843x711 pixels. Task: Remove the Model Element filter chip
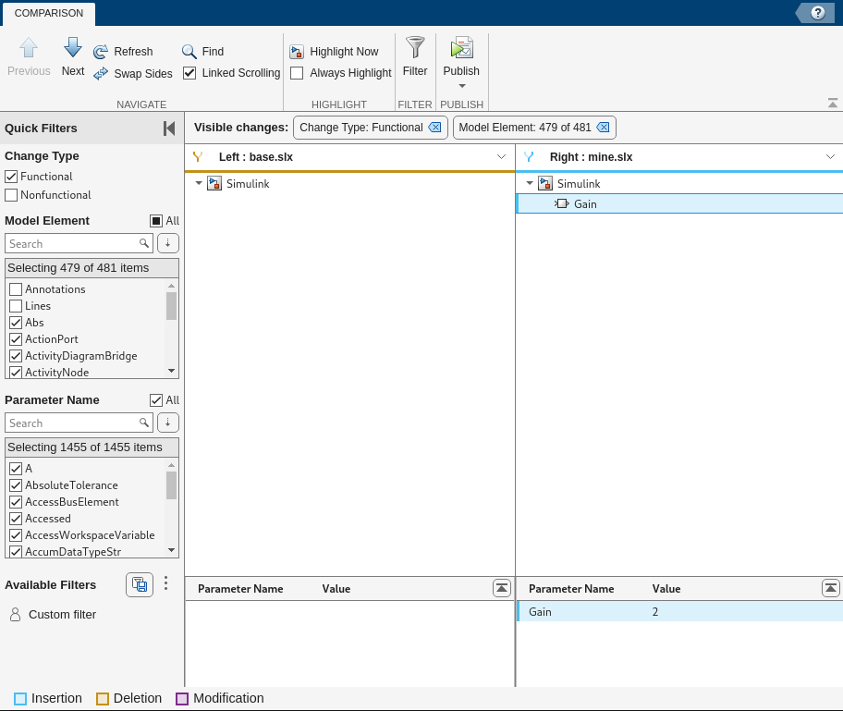(x=604, y=128)
